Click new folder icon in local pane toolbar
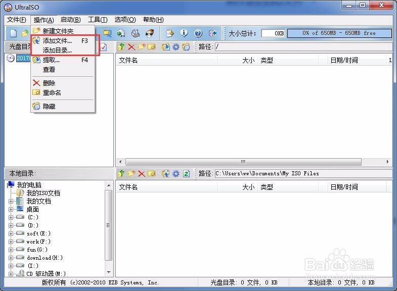The width and height of the screenshot is (397, 291). (x=131, y=174)
